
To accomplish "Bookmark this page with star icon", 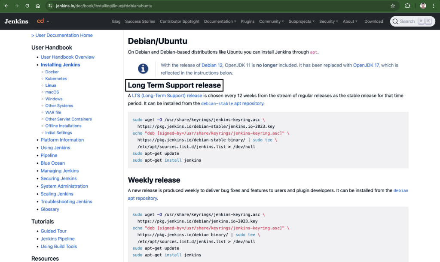I will coord(393,6).
